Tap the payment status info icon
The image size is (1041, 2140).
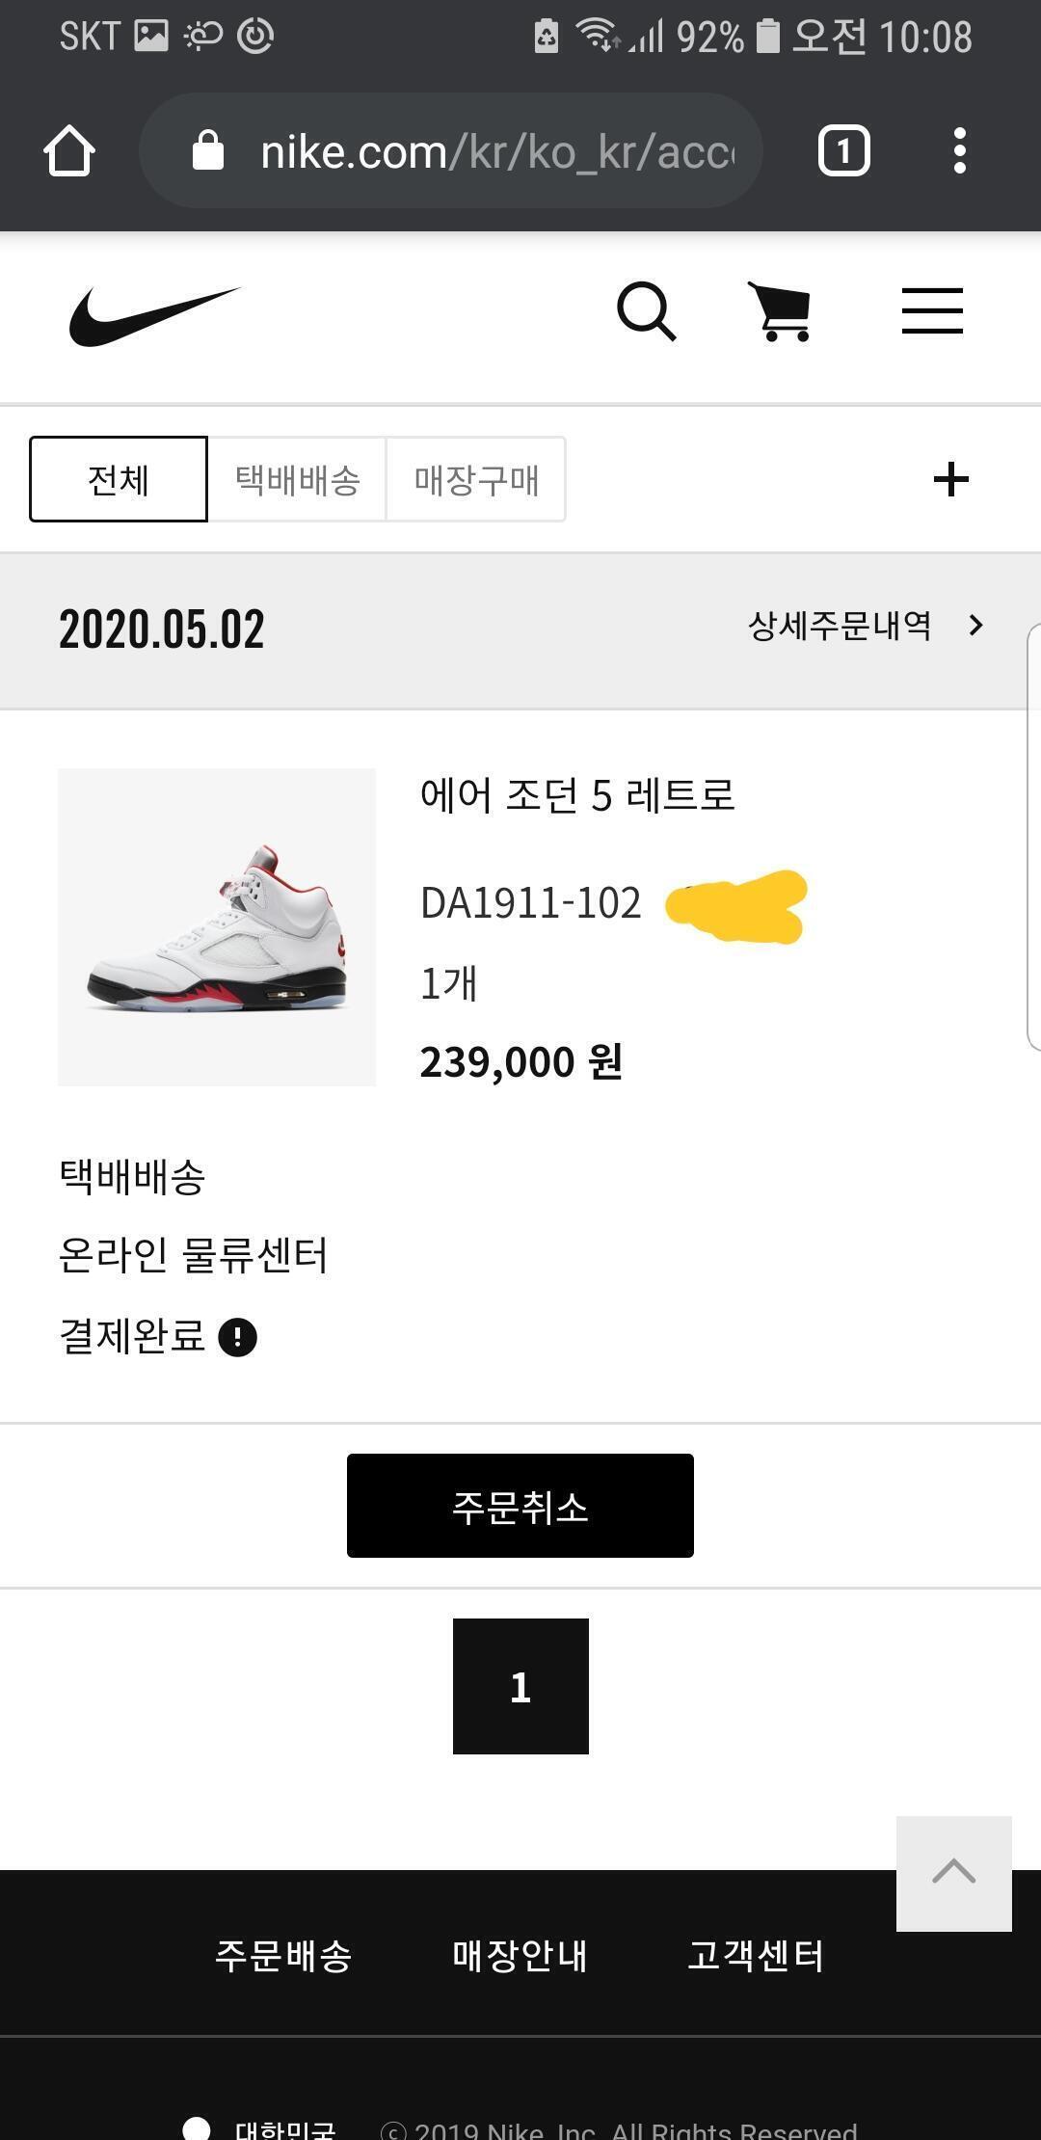238,1337
